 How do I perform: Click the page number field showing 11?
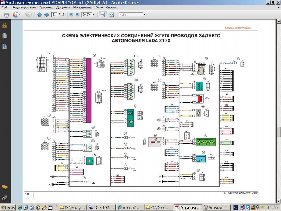click(54, 15)
